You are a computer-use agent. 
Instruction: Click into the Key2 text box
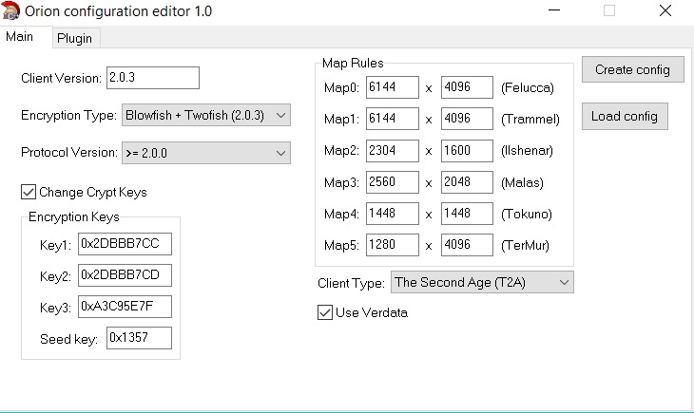coord(125,276)
